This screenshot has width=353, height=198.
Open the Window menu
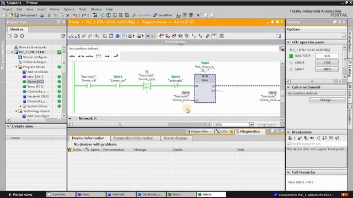[97, 9]
